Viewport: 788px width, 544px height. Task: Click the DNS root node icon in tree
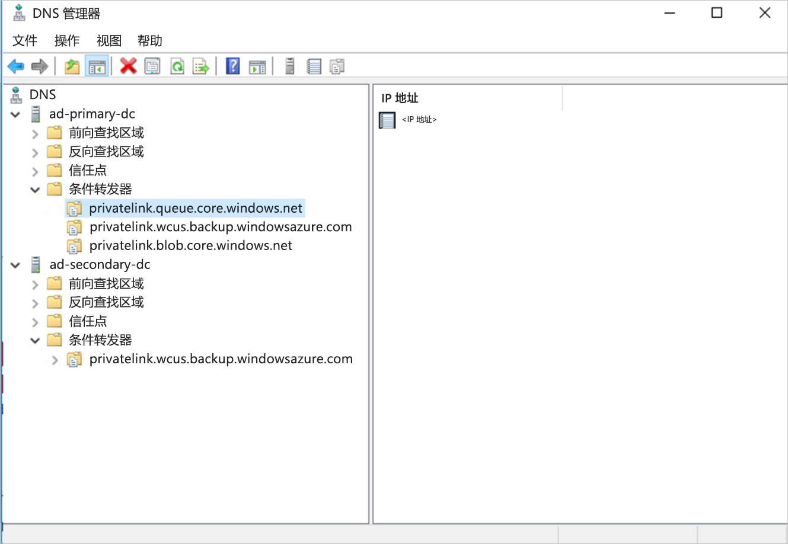pyautogui.click(x=17, y=95)
